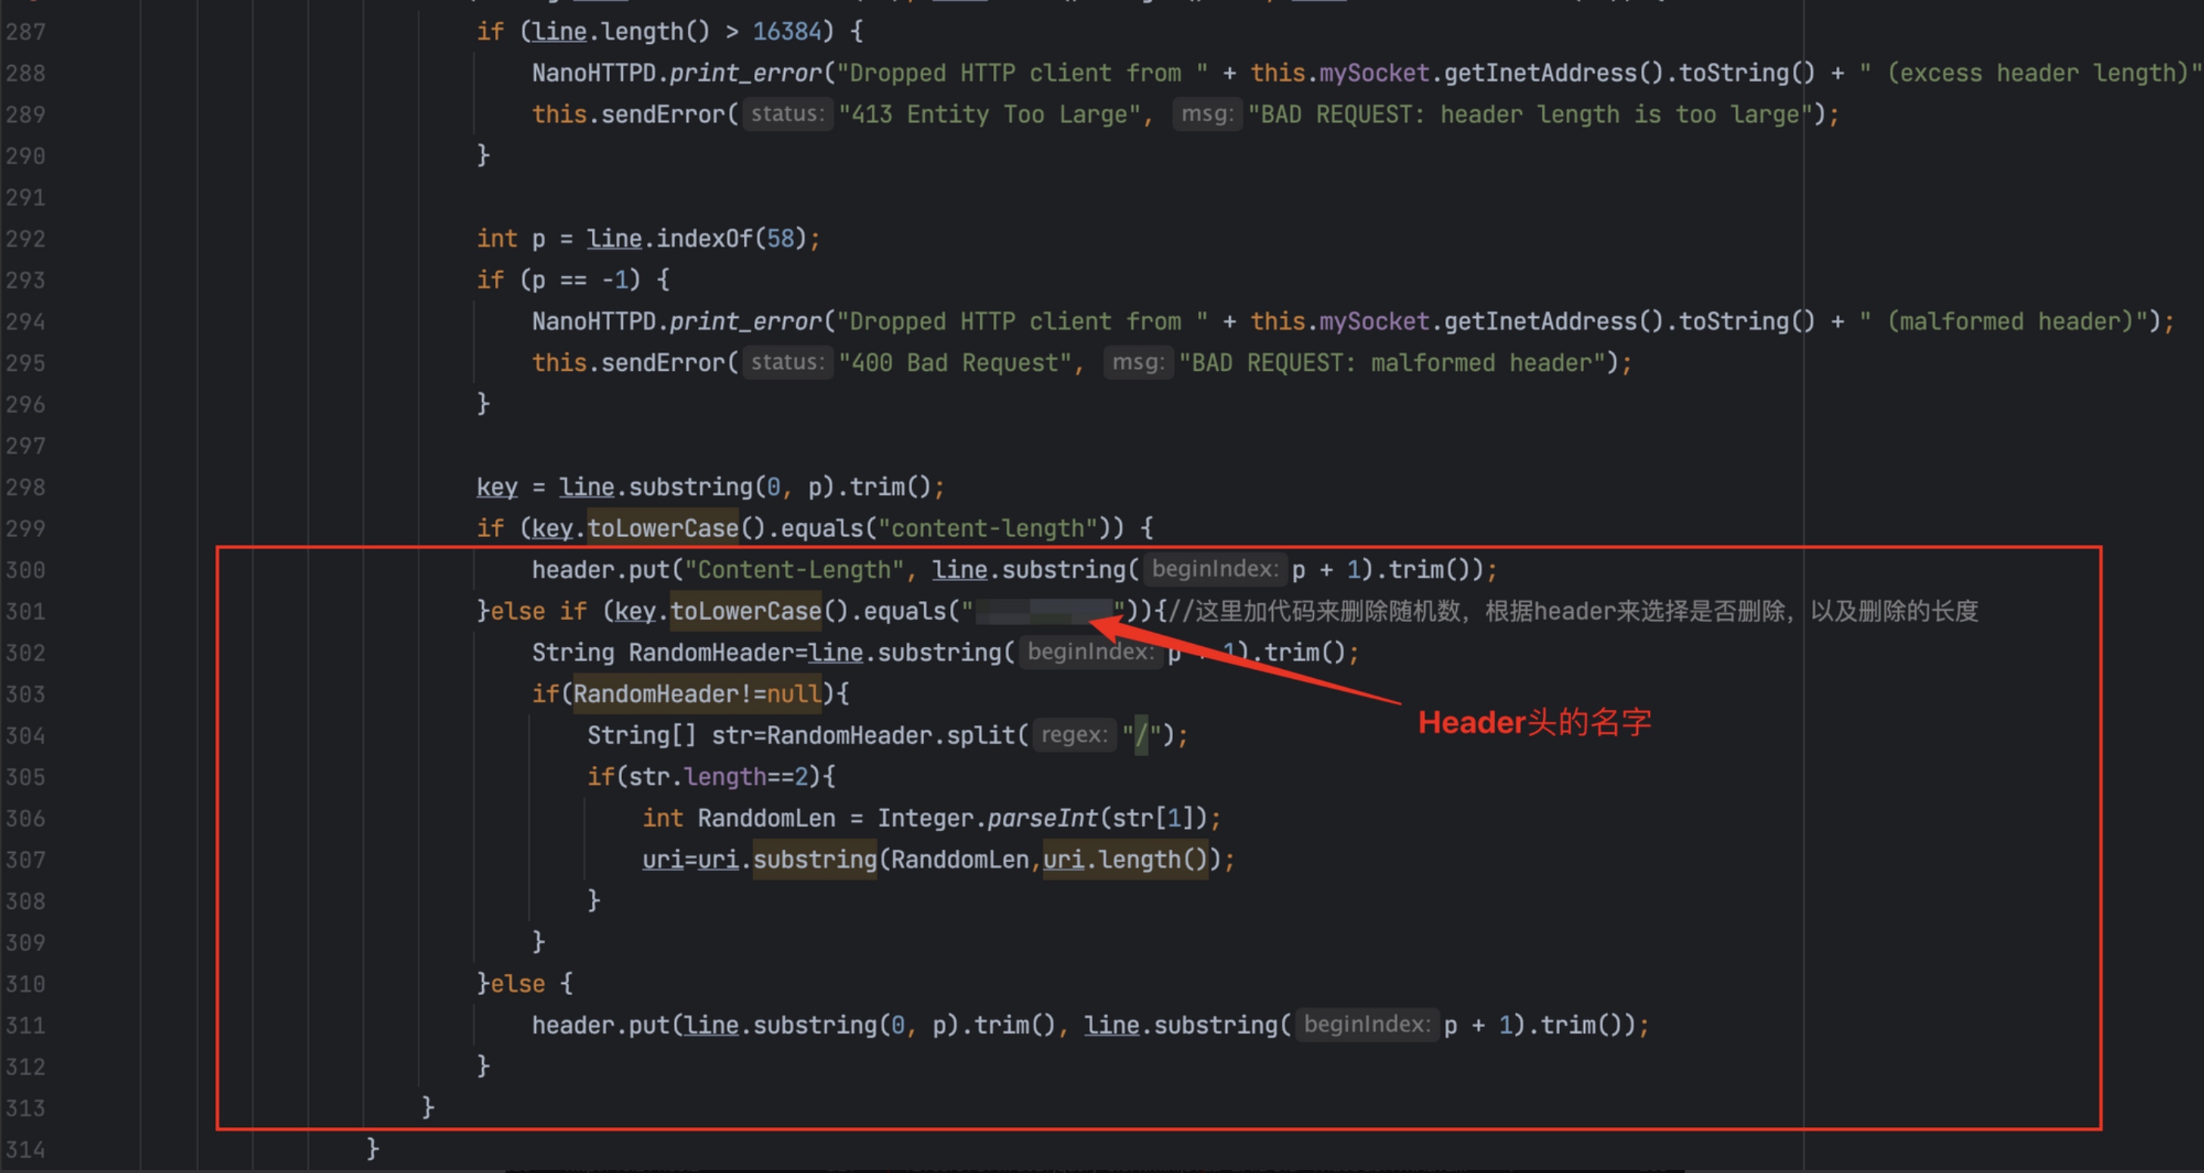Click the "Content-Length" string in header.put

(x=793, y=570)
